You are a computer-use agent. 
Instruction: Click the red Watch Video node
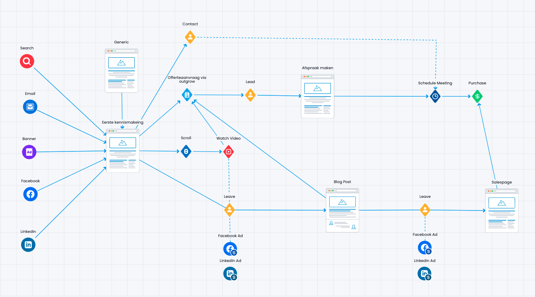pos(229,151)
